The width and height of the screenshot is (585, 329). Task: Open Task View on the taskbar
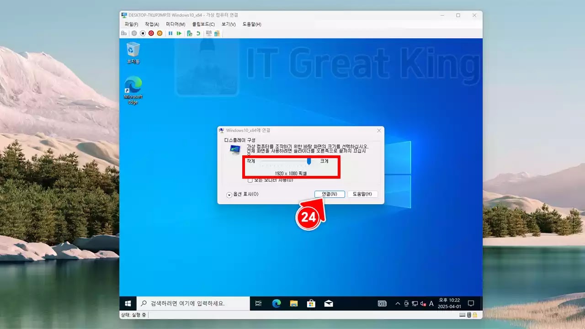click(258, 303)
